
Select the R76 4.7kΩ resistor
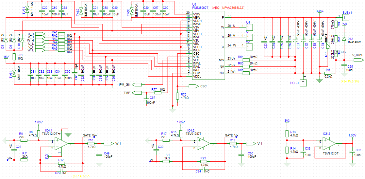(177, 96)
